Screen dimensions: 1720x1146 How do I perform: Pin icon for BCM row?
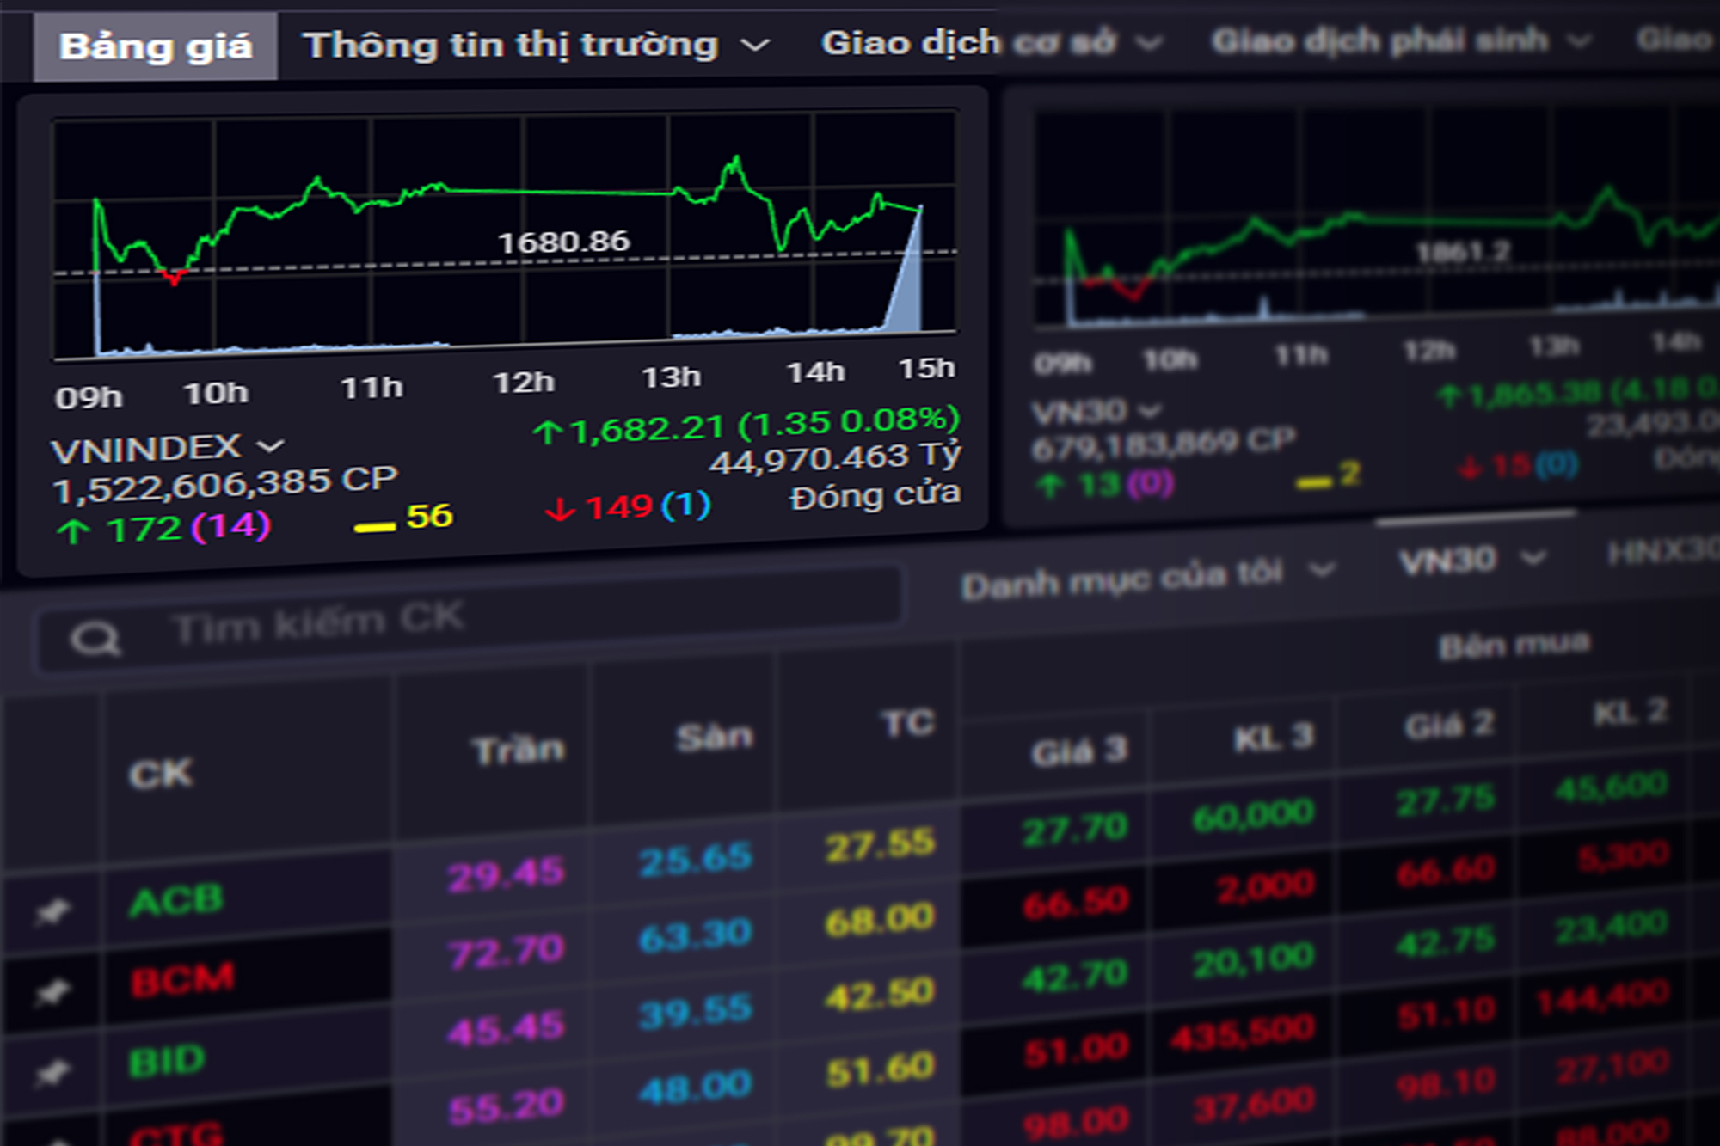click(53, 991)
